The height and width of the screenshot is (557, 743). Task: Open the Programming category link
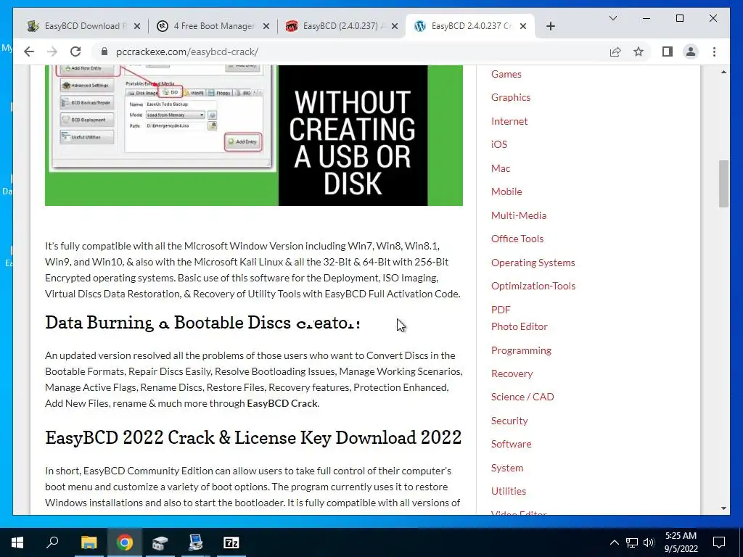pos(521,350)
